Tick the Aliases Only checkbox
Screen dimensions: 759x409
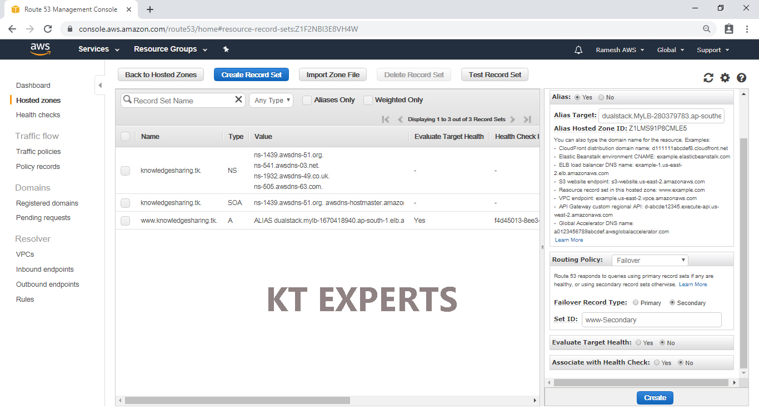tap(307, 100)
